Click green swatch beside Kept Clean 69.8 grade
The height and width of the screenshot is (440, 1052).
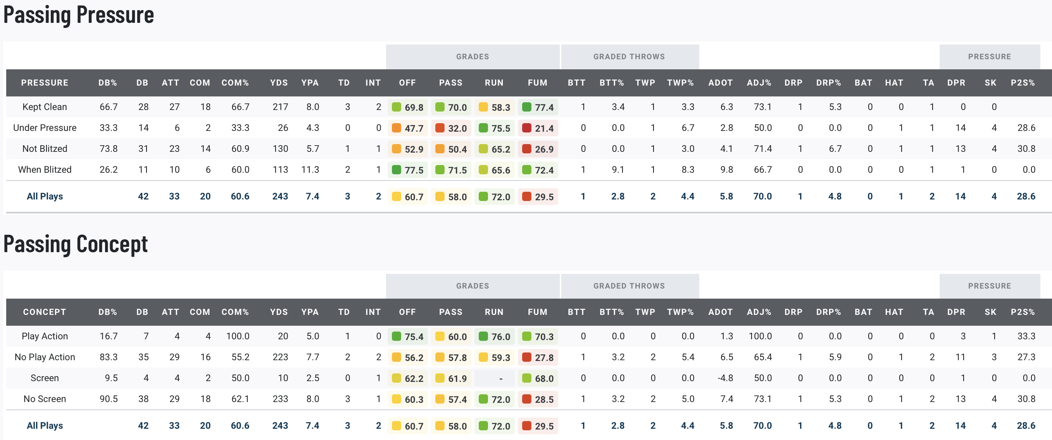396,107
